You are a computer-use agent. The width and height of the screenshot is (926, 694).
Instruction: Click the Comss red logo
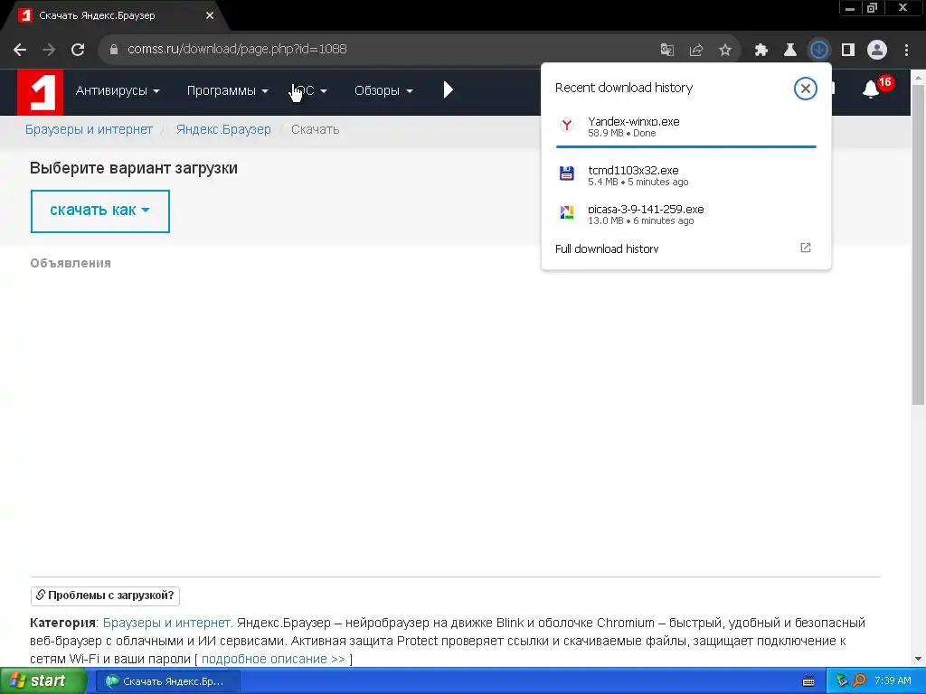40,92
